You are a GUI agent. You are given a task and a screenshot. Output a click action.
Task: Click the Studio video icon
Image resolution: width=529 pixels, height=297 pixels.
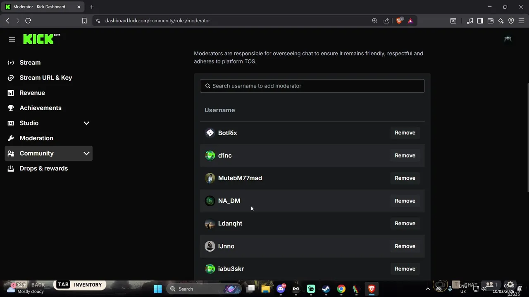click(x=11, y=123)
